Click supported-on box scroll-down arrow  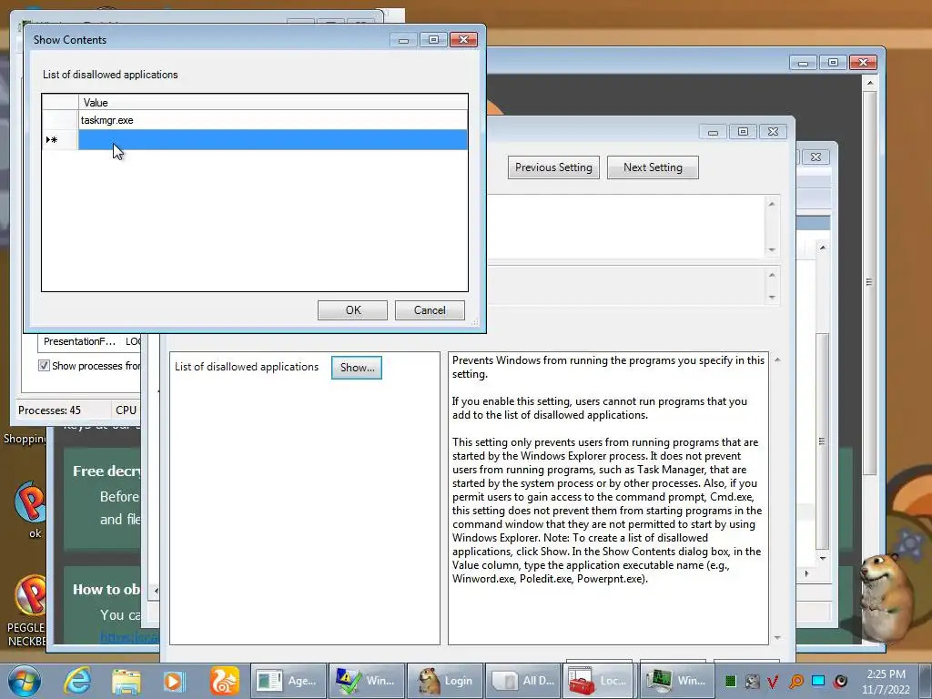click(x=772, y=298)
